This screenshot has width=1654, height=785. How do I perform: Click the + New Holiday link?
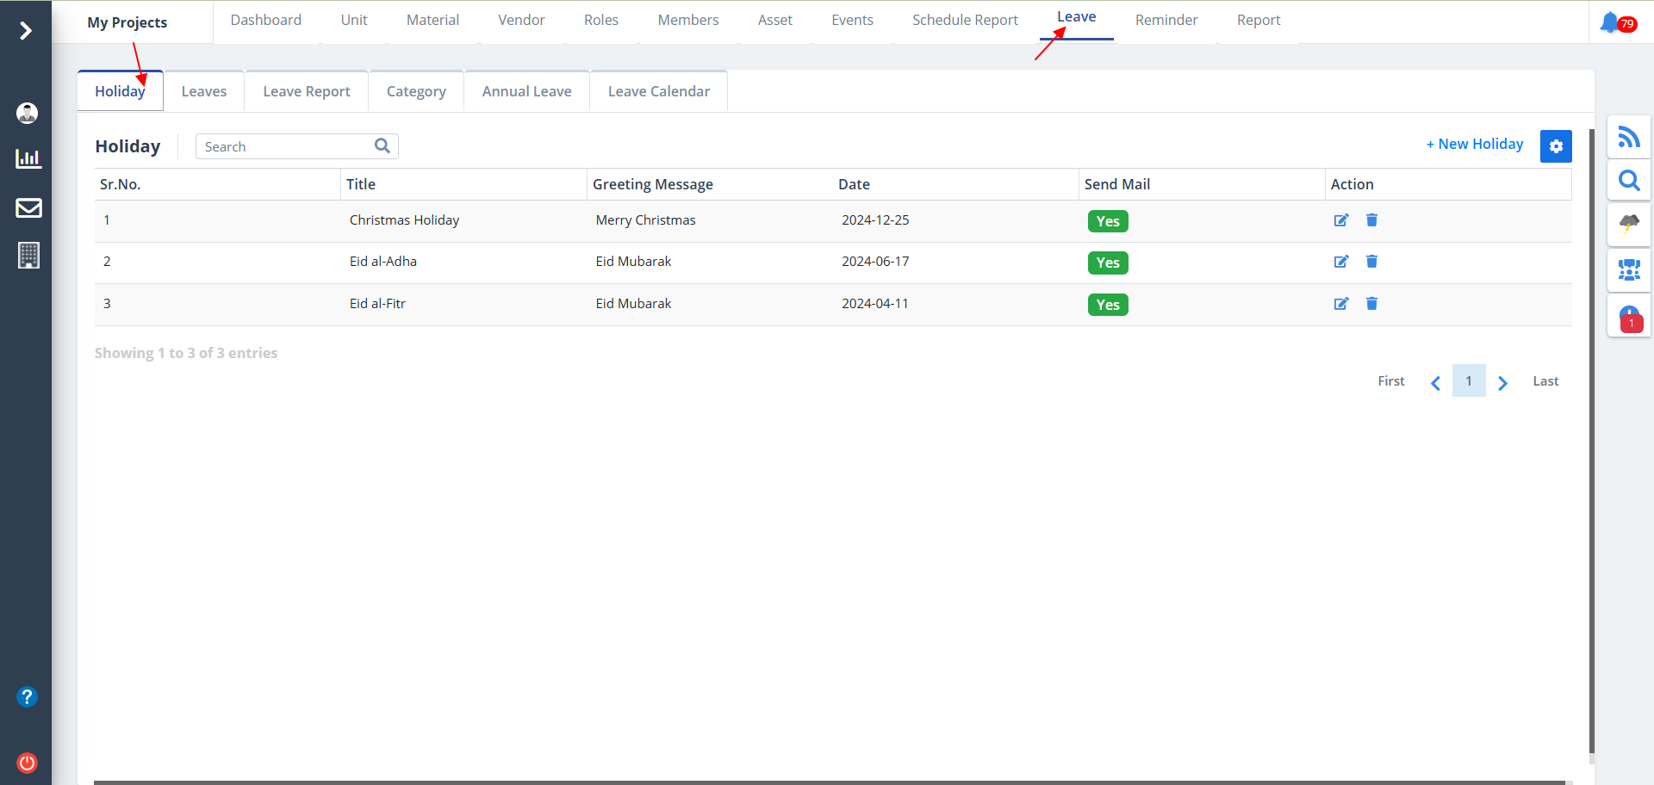(x=1475, y=145)
